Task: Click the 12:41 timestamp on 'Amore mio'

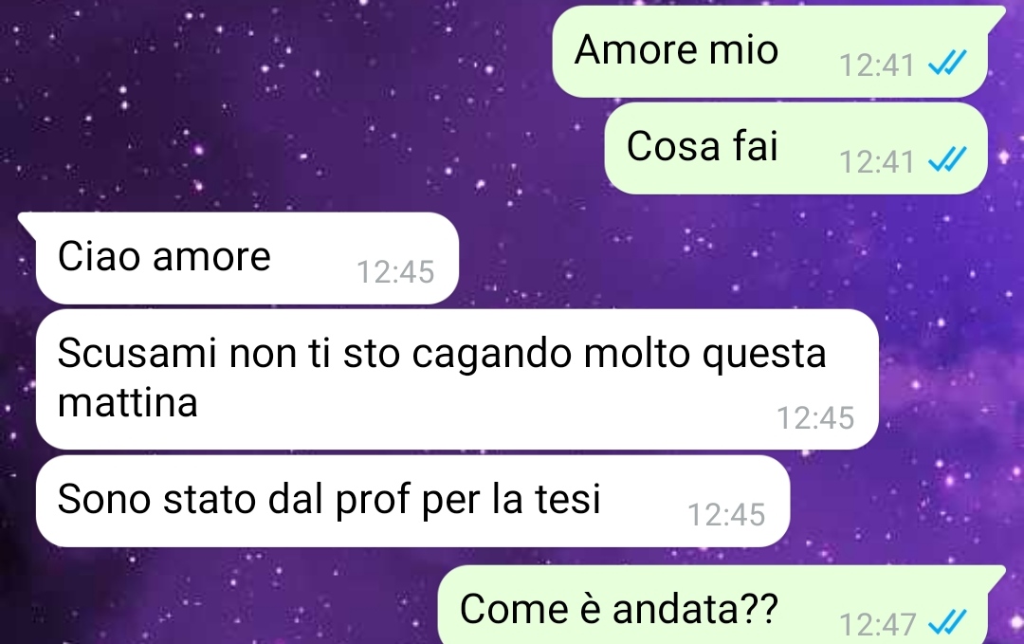Action: click(876, 65)
